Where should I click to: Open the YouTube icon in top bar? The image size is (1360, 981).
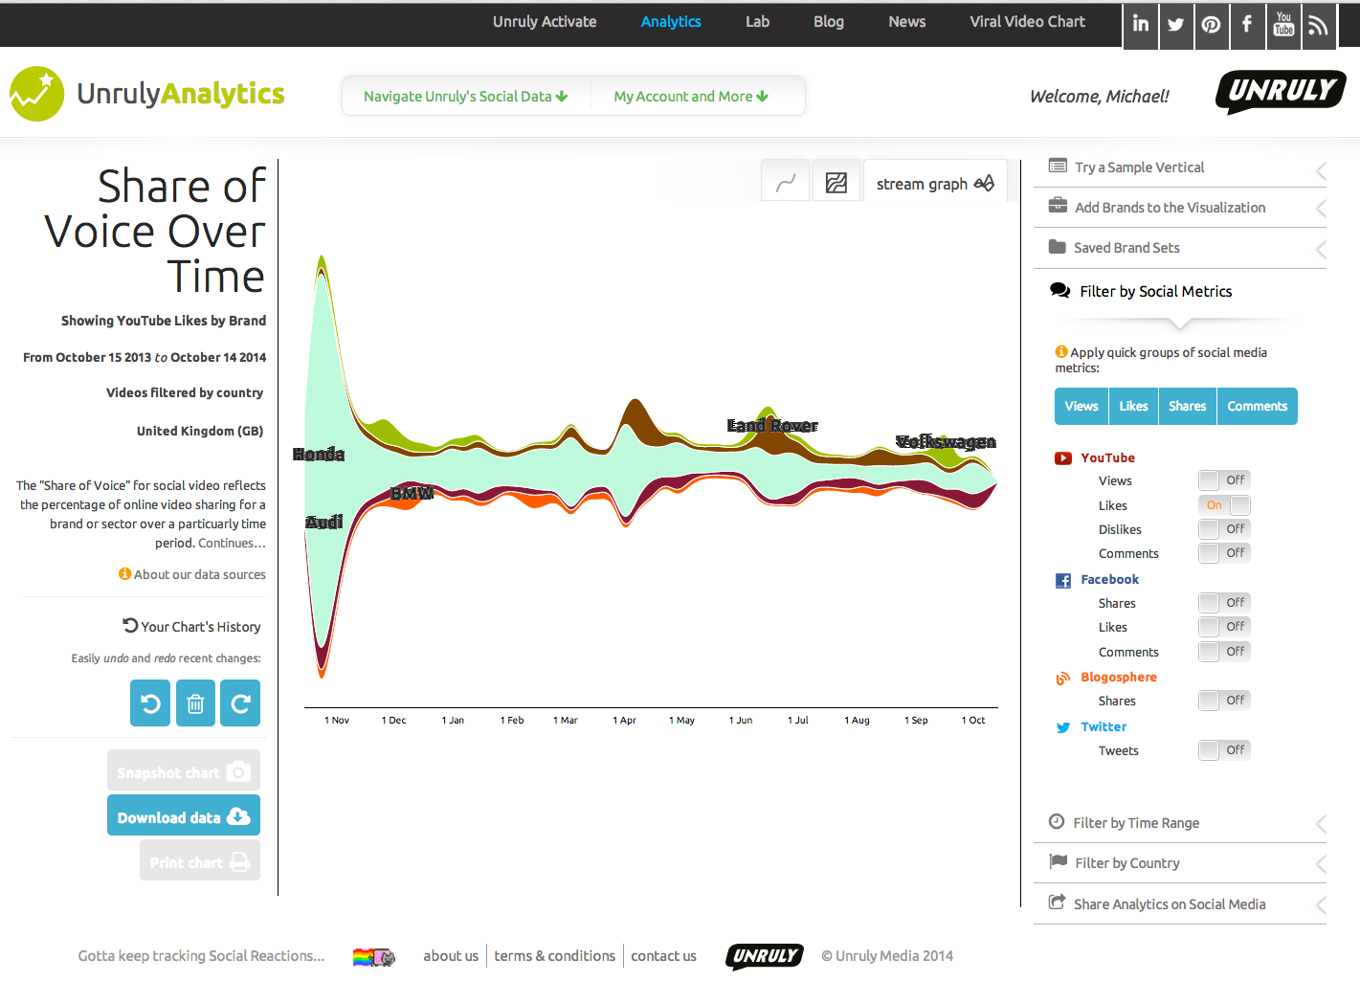point(1283,24)
